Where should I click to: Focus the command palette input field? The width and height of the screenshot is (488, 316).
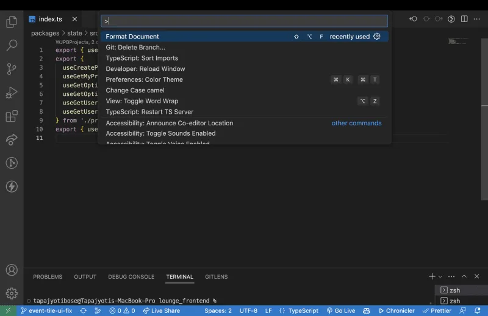(x=245, y=21)
